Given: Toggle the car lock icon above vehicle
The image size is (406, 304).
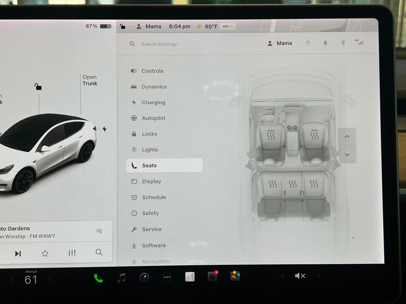Looking at the screenshot, I should click(x=38, y=87).
